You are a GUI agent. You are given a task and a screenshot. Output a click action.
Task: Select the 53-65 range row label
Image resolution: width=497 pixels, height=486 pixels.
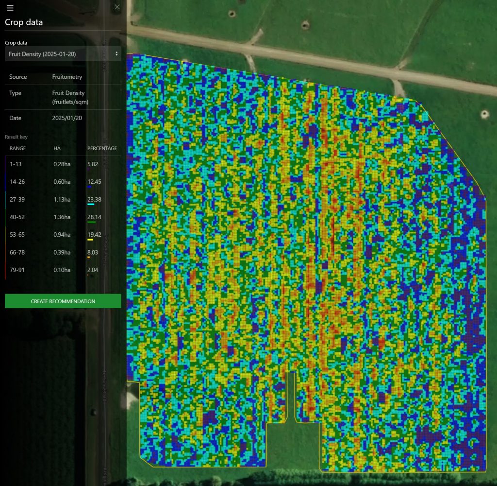17,235
